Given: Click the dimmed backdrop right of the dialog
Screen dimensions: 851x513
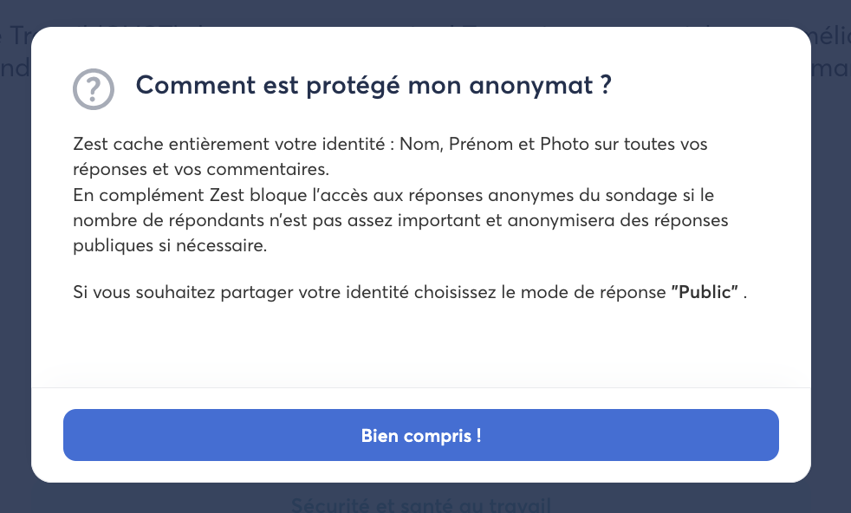Looking at the screenshot, I should [x=830, y=260].
